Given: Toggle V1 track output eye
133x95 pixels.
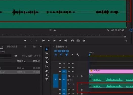Looking at the screenshot, I should point(73,72).
